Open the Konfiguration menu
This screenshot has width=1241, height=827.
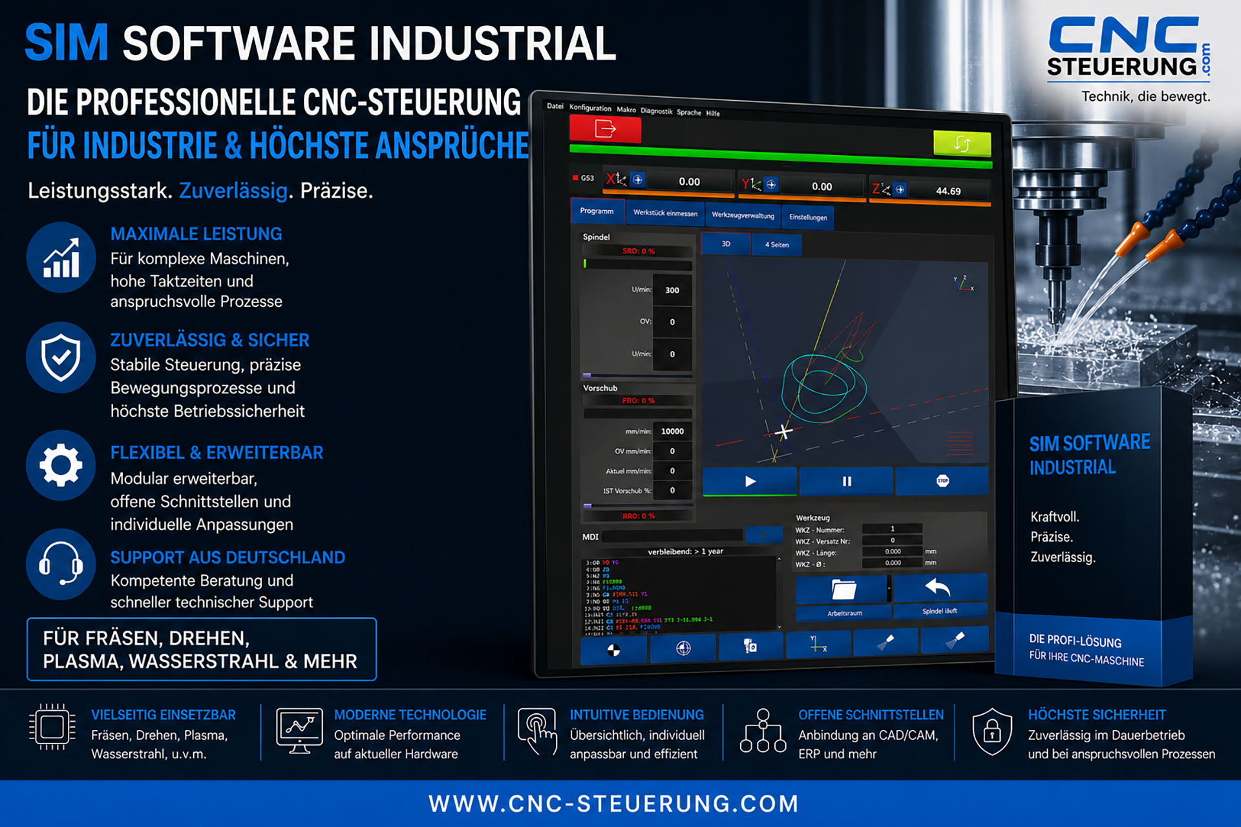(590, 108)
